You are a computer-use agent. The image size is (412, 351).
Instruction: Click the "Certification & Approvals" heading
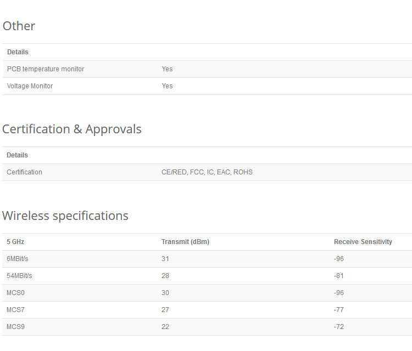coord(72,129)
